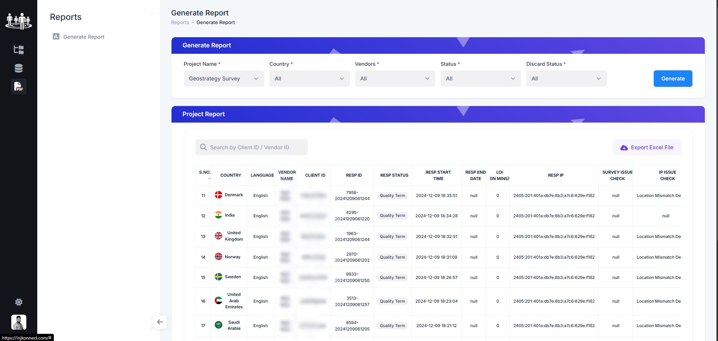The height and width of the screenshot is (341, 718).
Task: Open the Reports PDF icon in sidebar
Action: [x=18, y=86]
